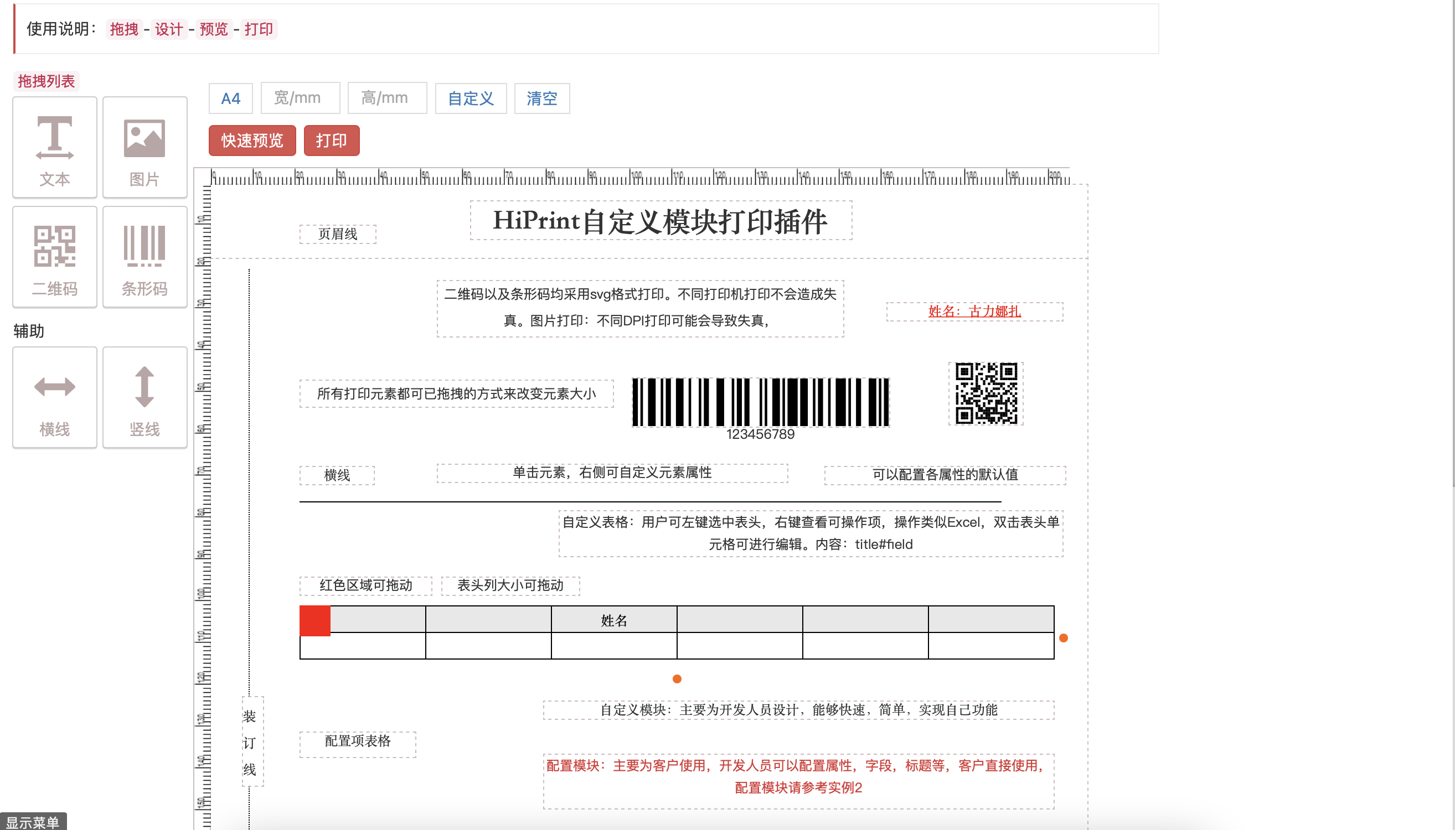
Task: Click the orange resize dot right of table
Action: click(x=1063, y=638)
